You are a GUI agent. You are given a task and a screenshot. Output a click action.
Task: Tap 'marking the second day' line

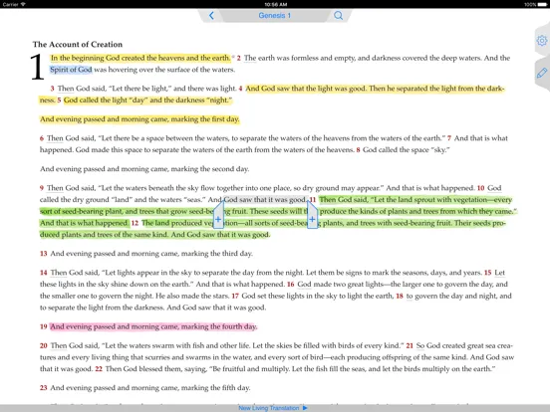tap(144, 169)
